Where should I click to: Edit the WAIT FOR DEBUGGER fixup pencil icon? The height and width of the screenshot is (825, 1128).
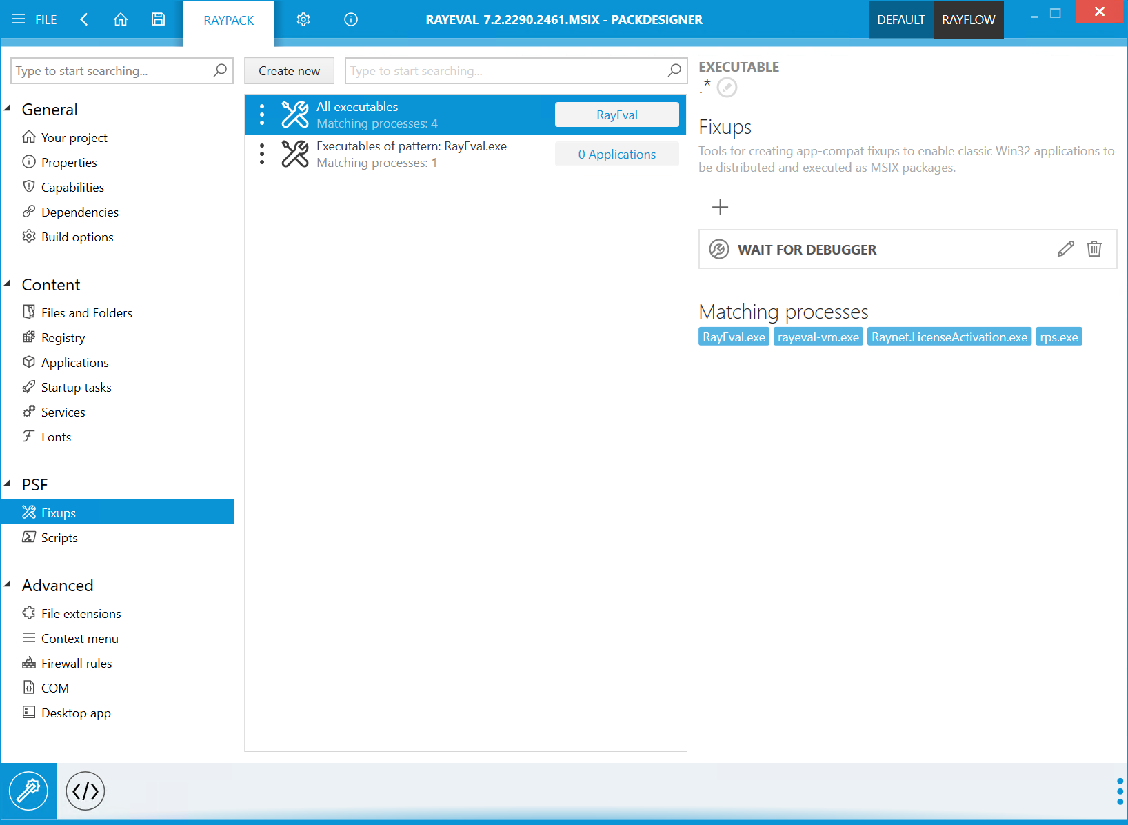coord(1066,249)
